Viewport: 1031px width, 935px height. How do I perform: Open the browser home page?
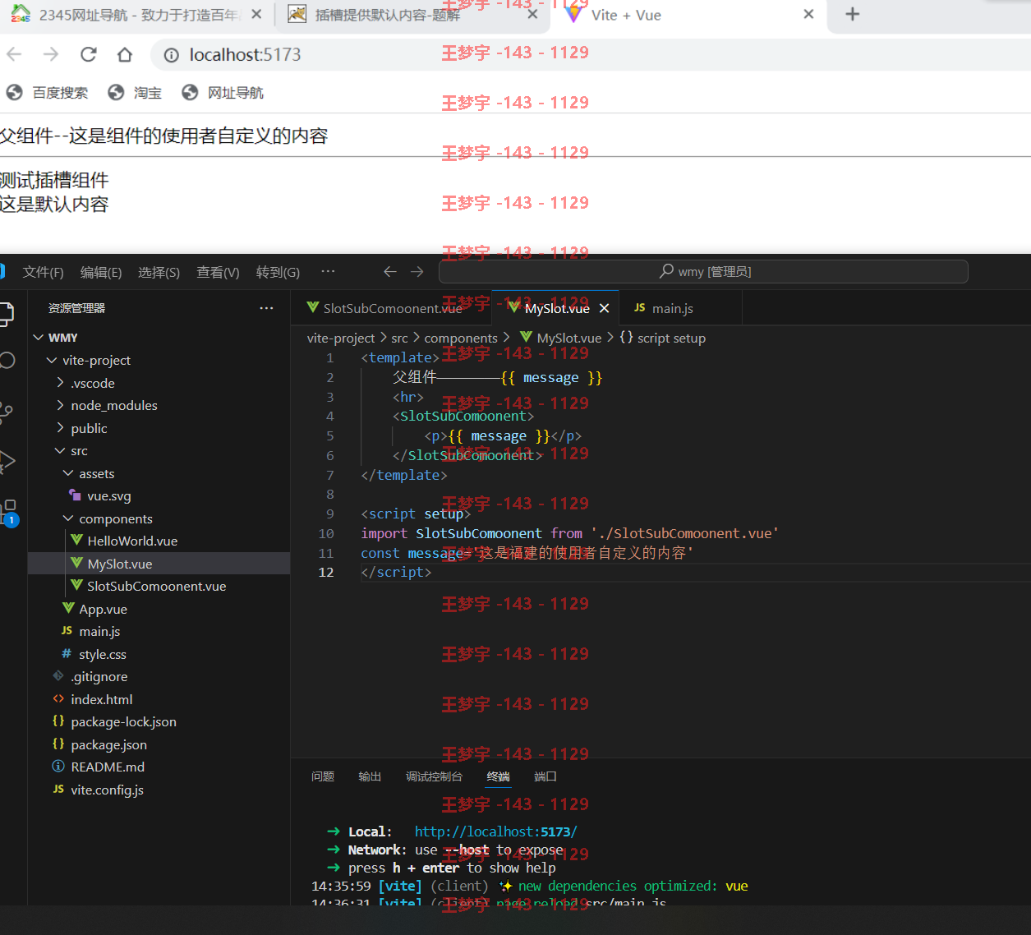(x=125, y=54)
